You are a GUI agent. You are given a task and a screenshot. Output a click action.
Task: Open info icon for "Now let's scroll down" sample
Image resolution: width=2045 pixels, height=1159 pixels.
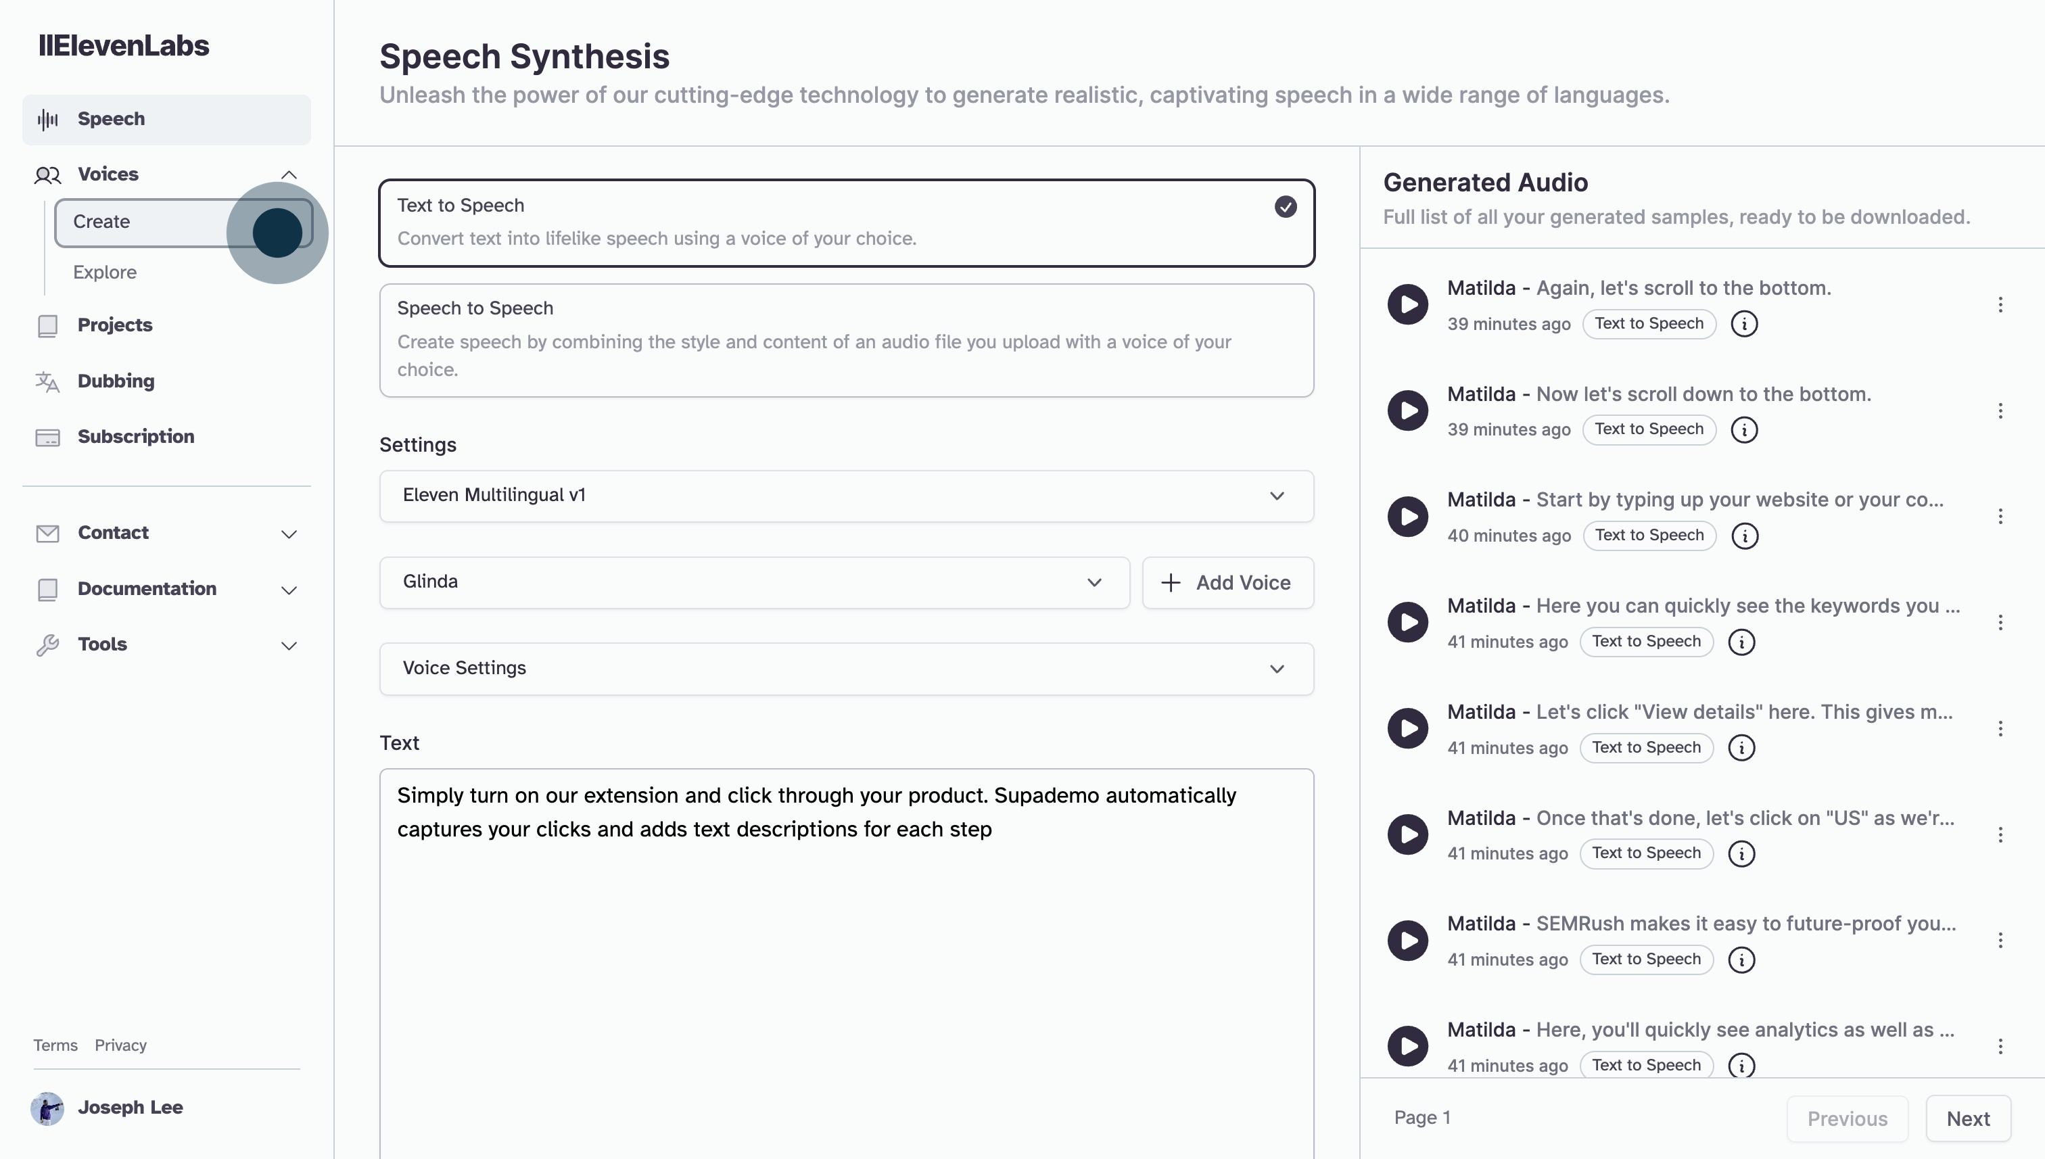coord(1744,430)
